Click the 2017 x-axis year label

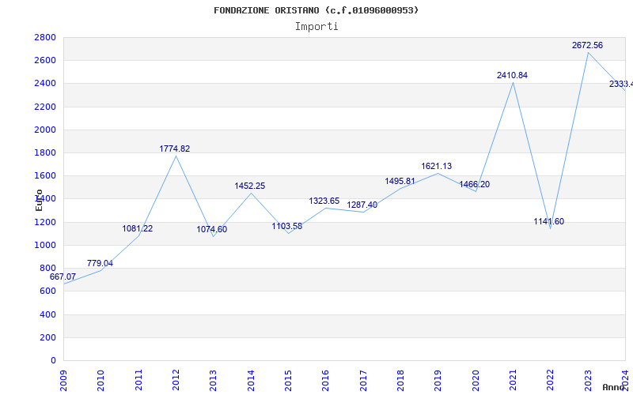point(363,380)
